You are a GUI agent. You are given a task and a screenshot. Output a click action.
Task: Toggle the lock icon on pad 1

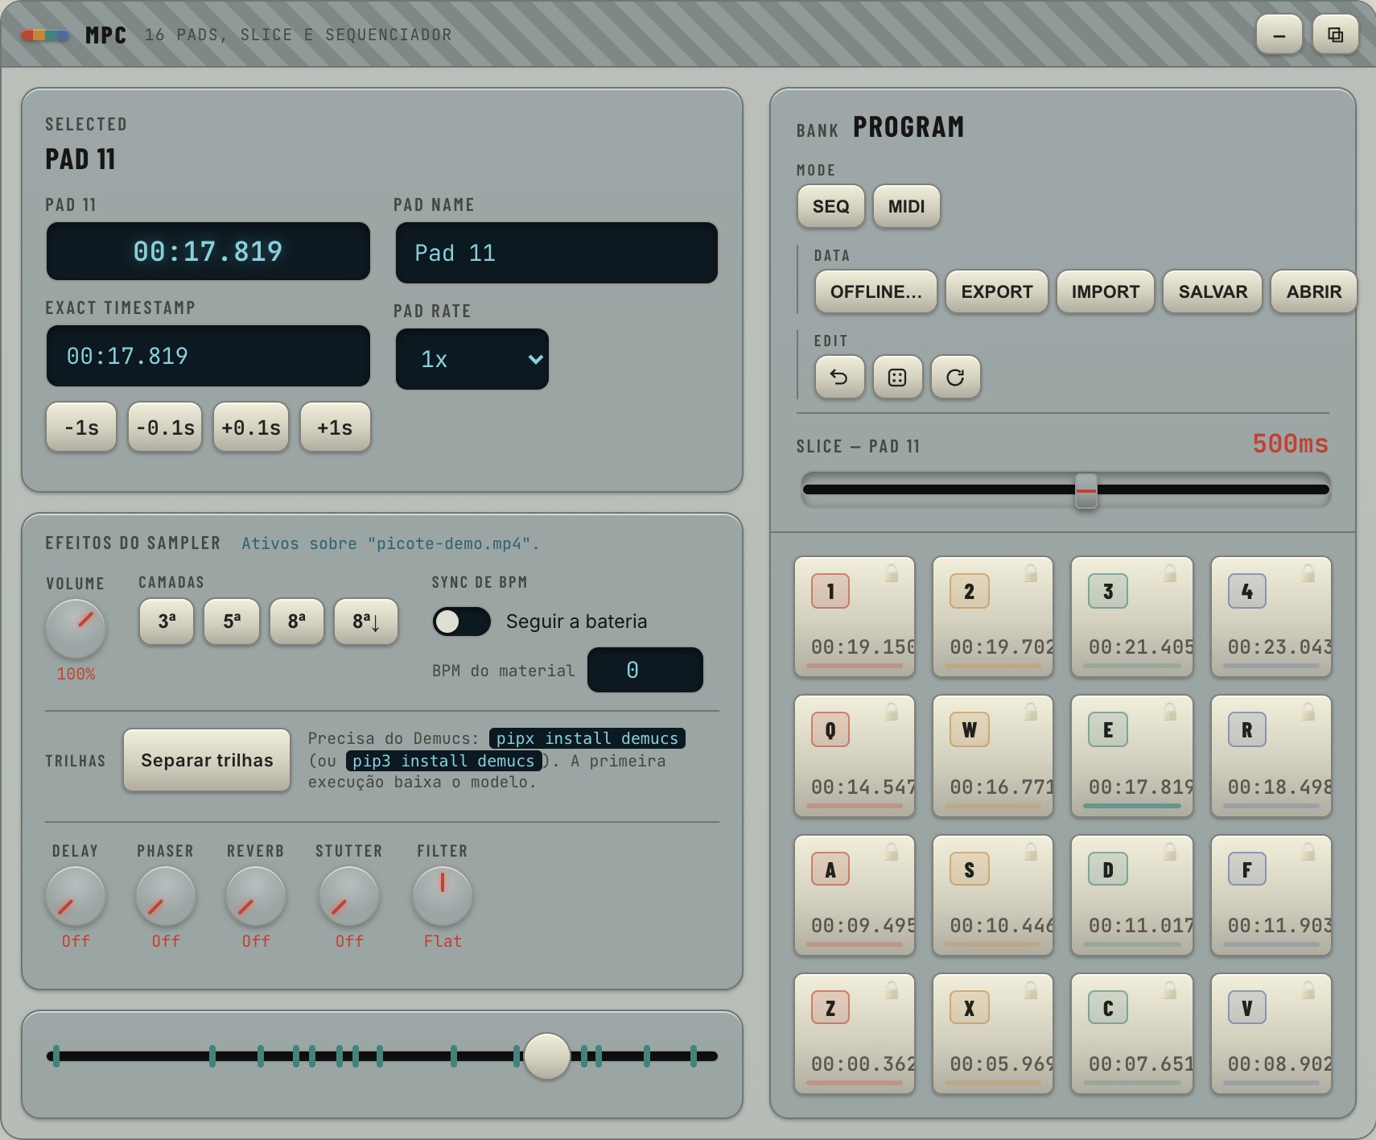(x=892, y=573)
